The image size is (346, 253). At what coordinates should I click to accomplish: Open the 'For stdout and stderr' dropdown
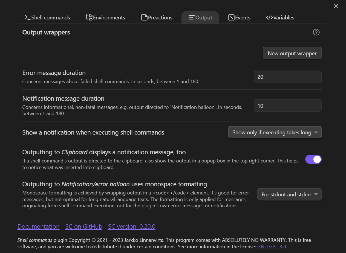point(289,194)
